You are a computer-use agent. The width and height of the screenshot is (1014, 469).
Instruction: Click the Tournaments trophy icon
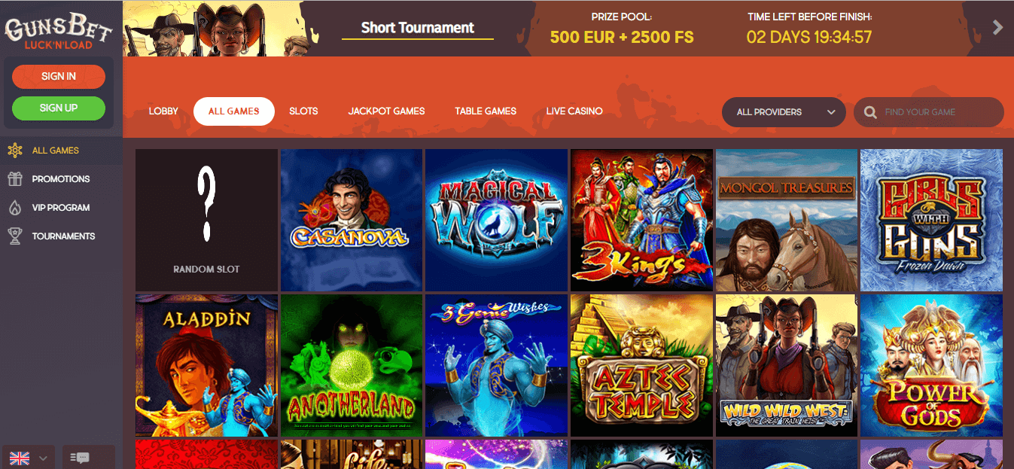click(x=15, y=236)
